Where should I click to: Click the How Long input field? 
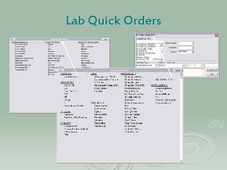tap(211, 65)
